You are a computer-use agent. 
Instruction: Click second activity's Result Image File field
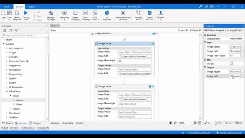coord(134,117)
